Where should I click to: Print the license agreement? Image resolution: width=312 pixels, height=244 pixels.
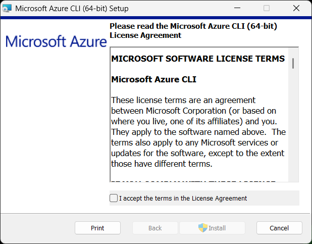point(97,228)
